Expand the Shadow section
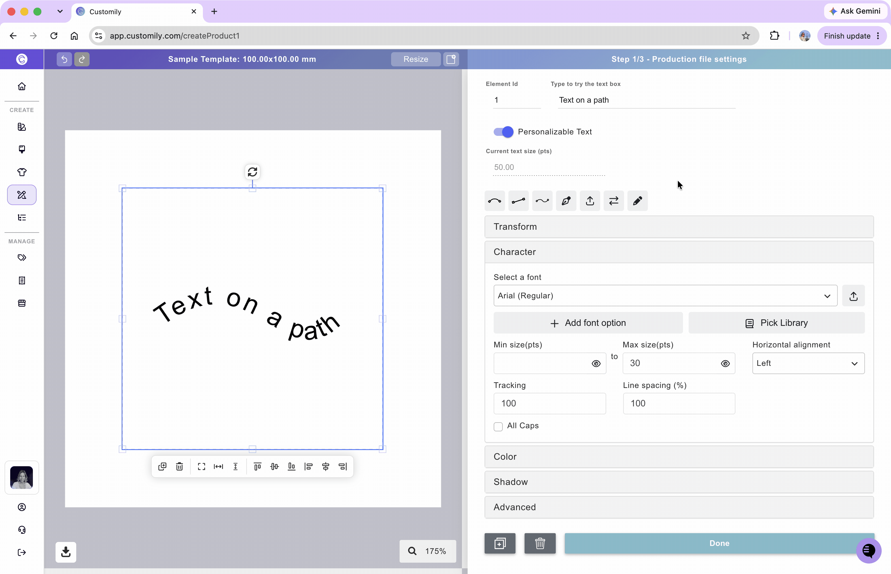This screenshot has width=891, height=574. click(679, 482)
